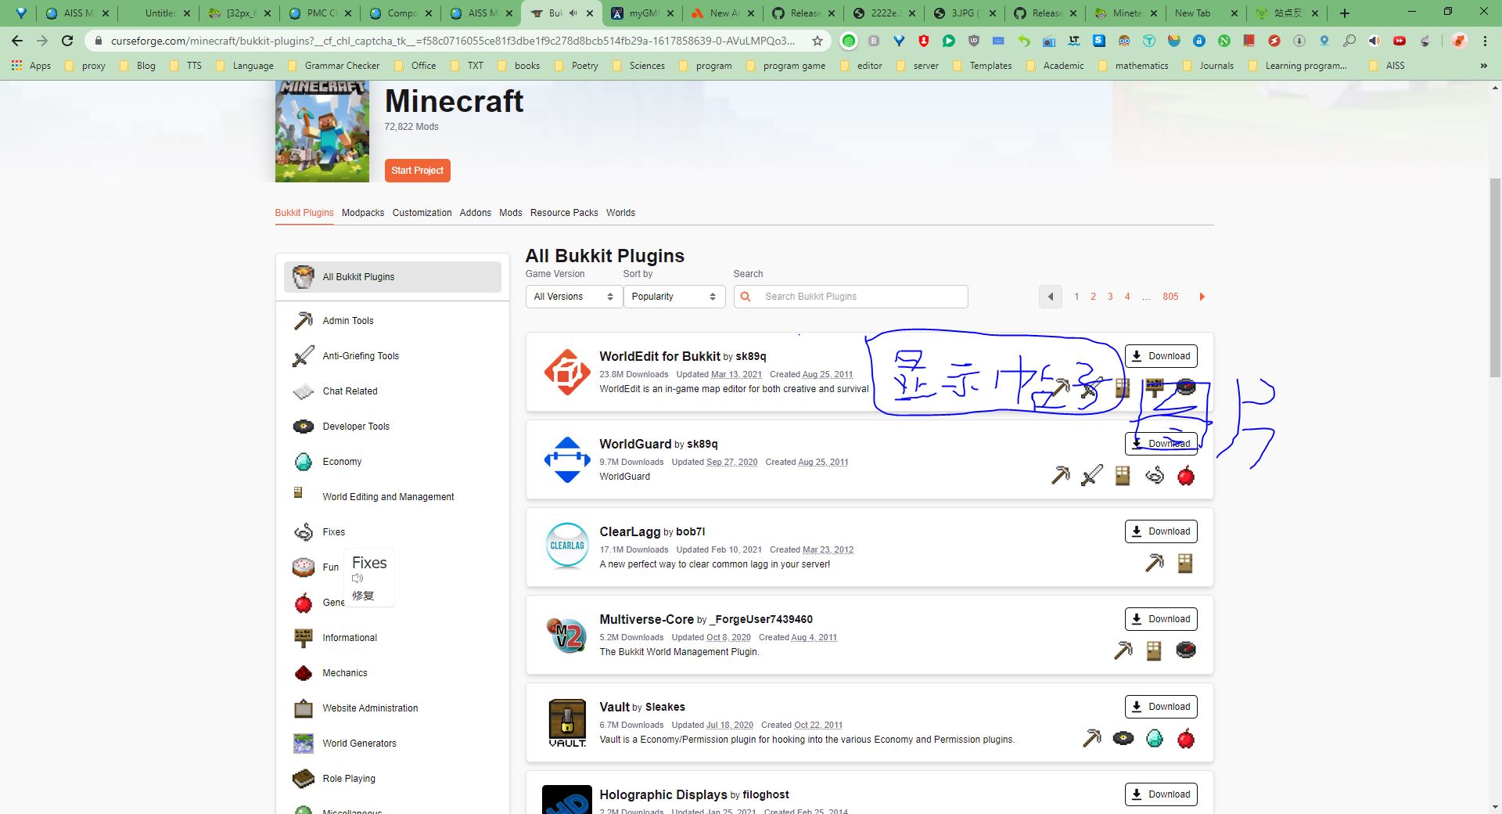Open Chrome menu three dots

coord(1485,41)
